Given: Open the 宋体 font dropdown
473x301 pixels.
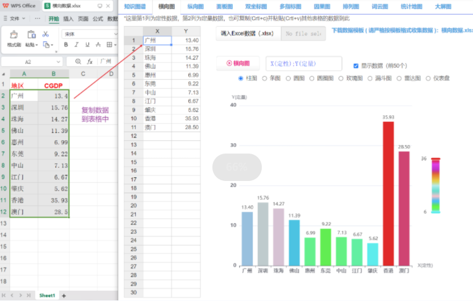Looking at the screenshot, I should (115, 34).
